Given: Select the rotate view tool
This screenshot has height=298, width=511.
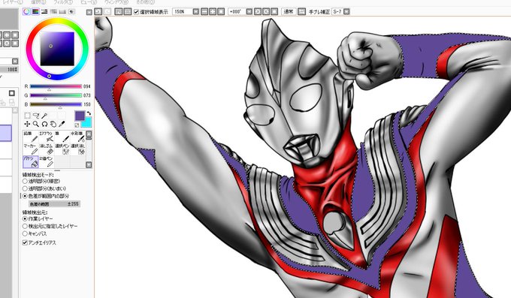Looking at the screenshot, I should pos(44,124).
